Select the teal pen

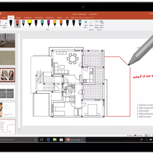(x=42, y=23)
